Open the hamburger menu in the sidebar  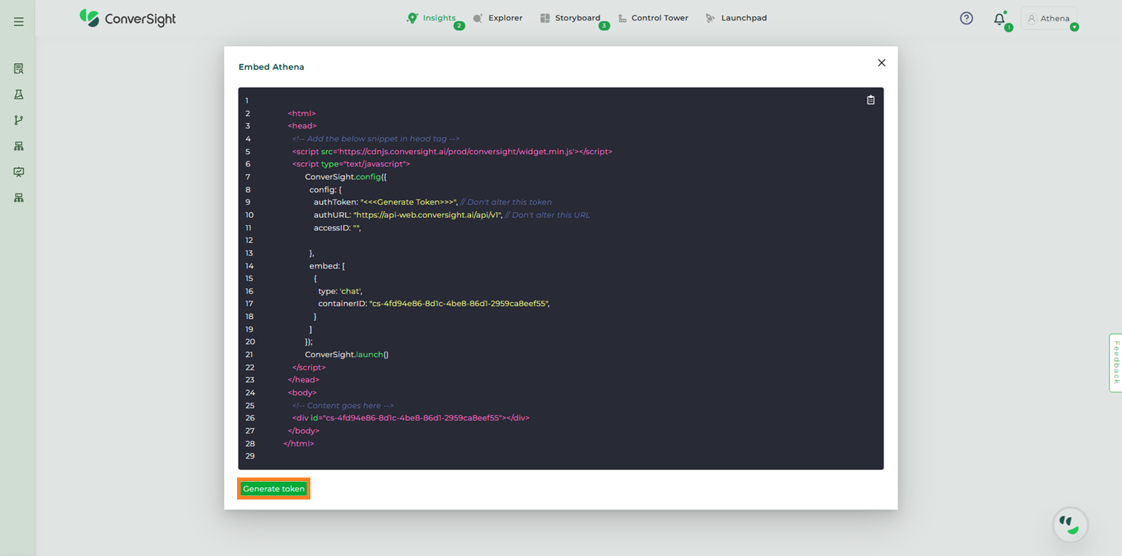tap(18, 22)
